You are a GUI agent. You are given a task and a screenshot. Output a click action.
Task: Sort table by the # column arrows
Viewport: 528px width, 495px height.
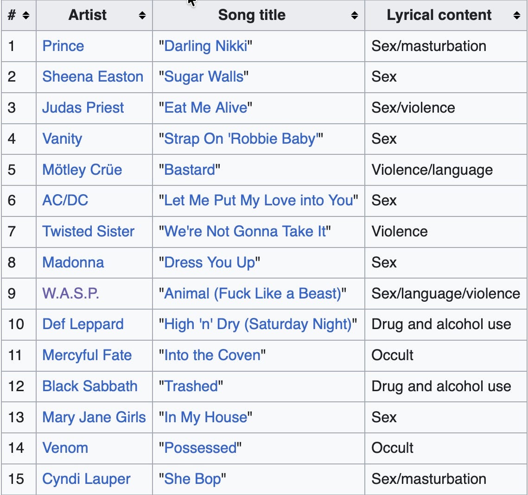coord(26,15)
